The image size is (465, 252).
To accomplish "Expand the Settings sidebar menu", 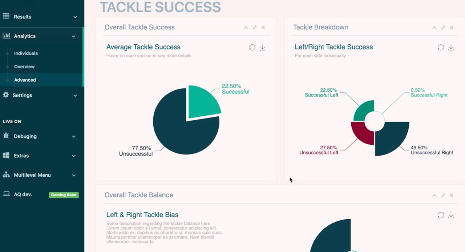I will pos(42,95).
